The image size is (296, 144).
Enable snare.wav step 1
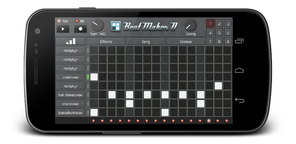point(94,104)
